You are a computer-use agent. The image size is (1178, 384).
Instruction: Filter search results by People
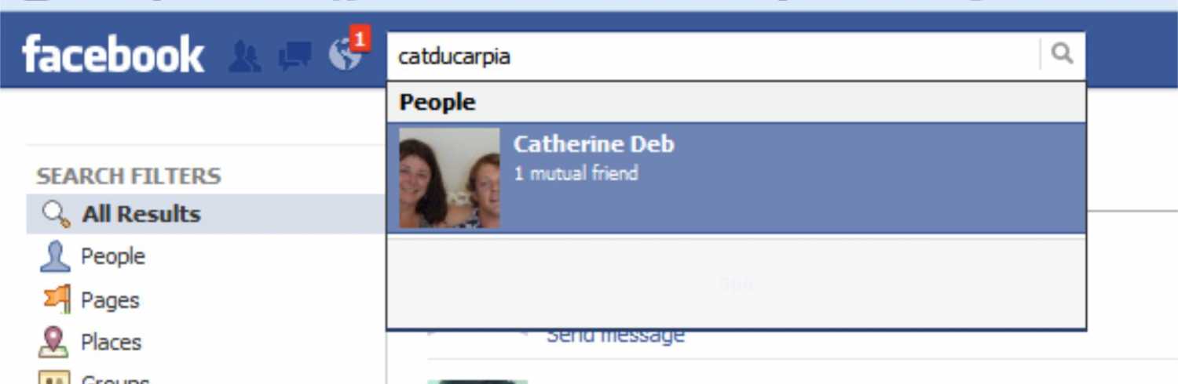click(112, 256)
